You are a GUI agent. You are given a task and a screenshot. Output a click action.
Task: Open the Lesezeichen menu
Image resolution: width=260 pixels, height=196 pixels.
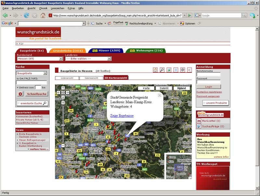[x=58, y=8]
